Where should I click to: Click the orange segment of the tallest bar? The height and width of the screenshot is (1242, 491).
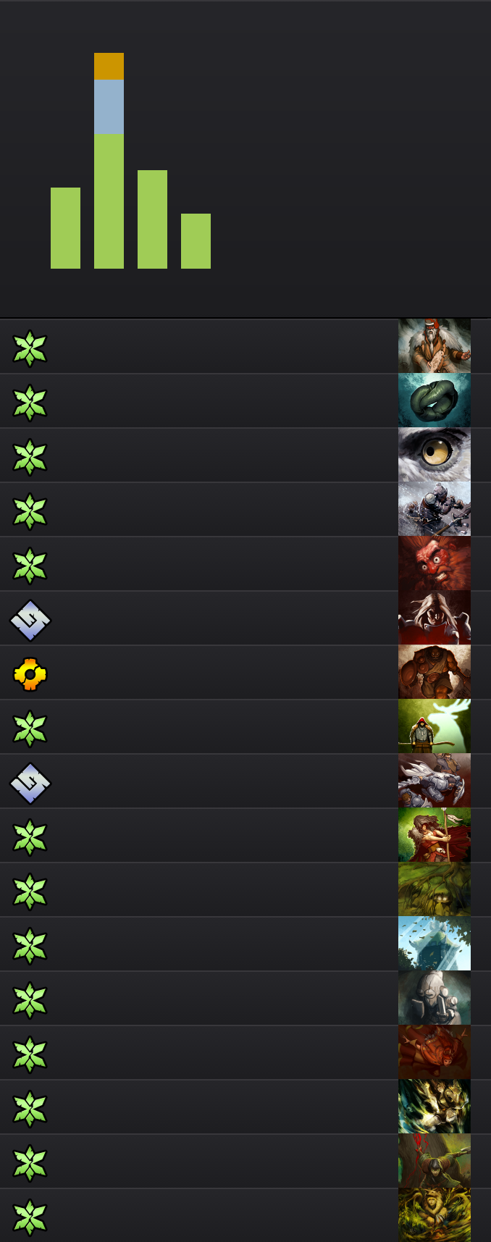click(x=109, y=66)
